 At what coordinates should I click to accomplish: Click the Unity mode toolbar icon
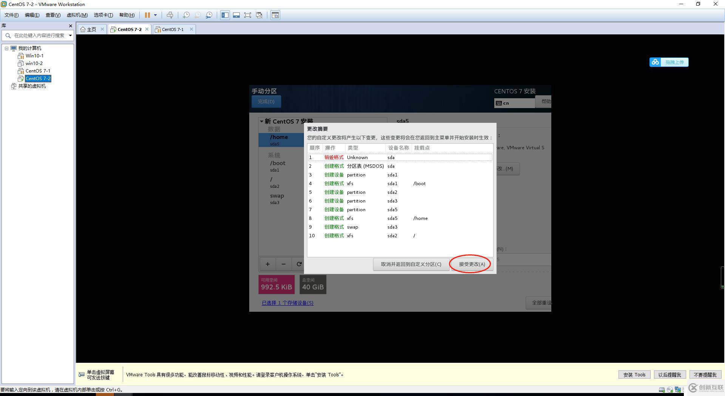(259, 15)
